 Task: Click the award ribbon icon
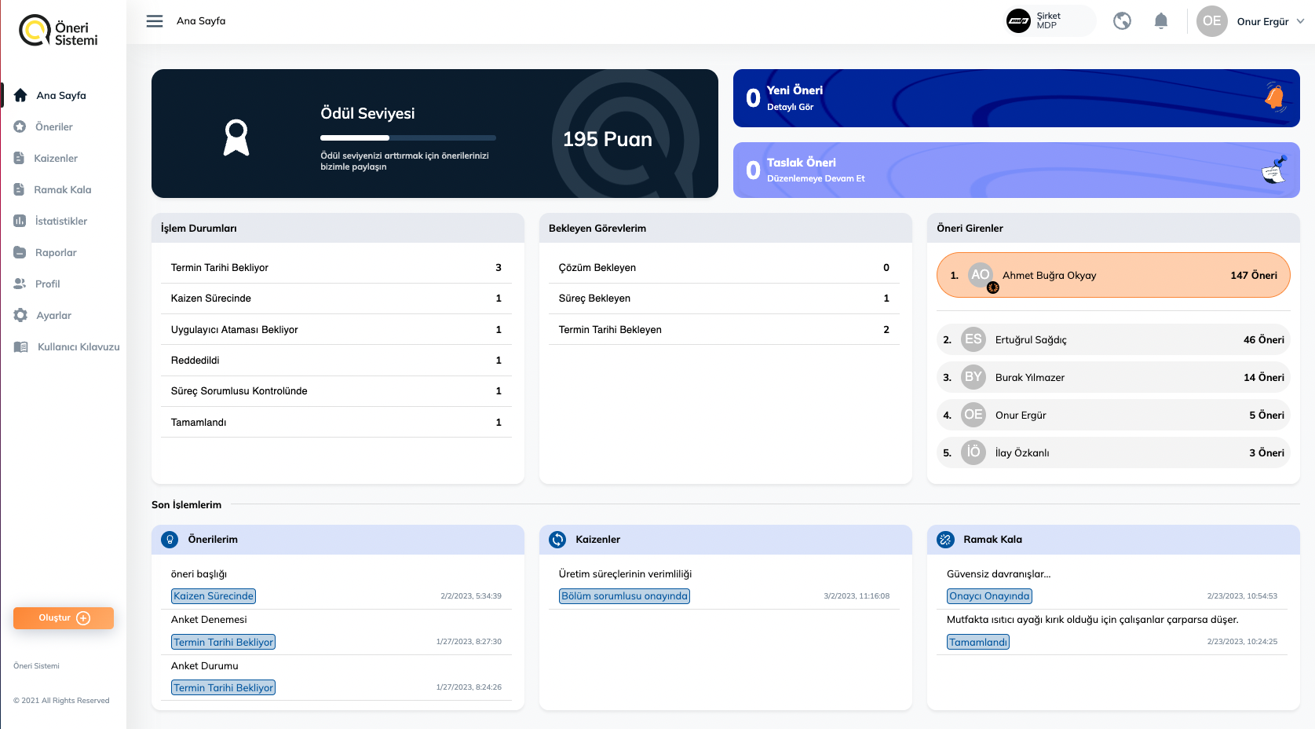(x=236, y=137)
